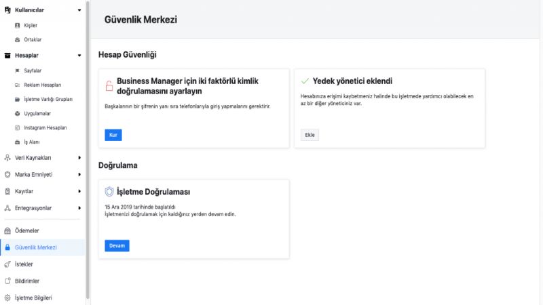
Task: Click the Sayfalar flag icon
Action: [x=18, y=70]
